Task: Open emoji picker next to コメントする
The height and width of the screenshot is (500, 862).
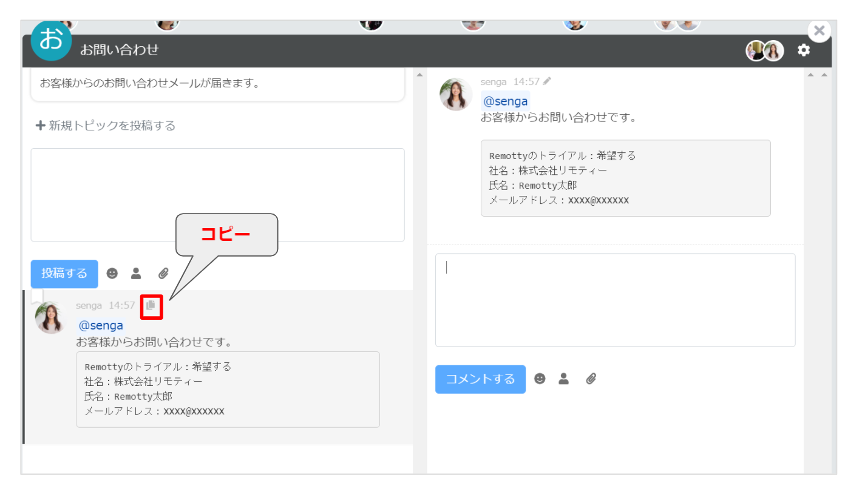Action: point(540,379)
